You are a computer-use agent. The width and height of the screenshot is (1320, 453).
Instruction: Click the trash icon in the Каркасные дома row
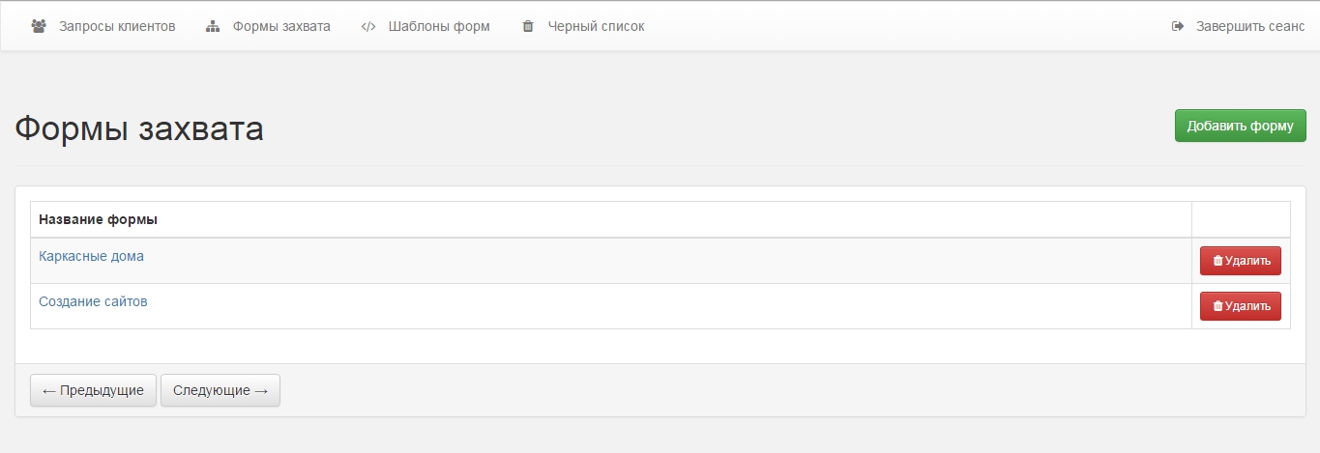(1217, 261)
